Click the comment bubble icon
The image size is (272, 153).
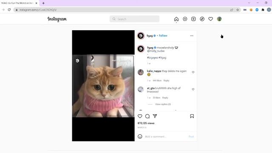coord(147,116)
